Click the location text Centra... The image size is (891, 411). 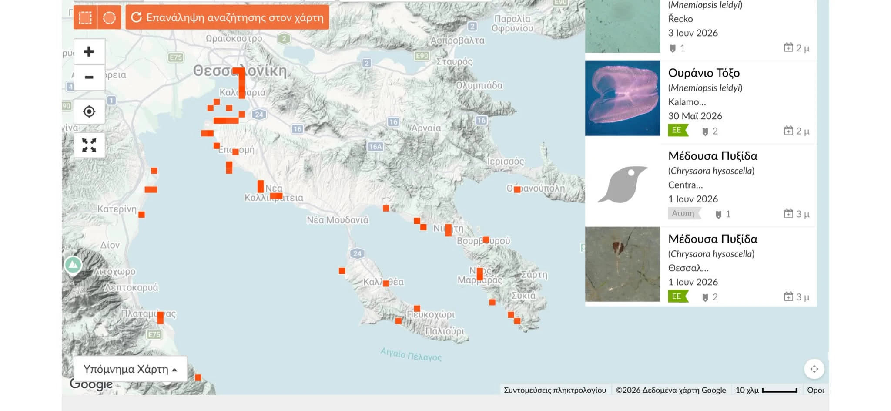tap(685, 185)
